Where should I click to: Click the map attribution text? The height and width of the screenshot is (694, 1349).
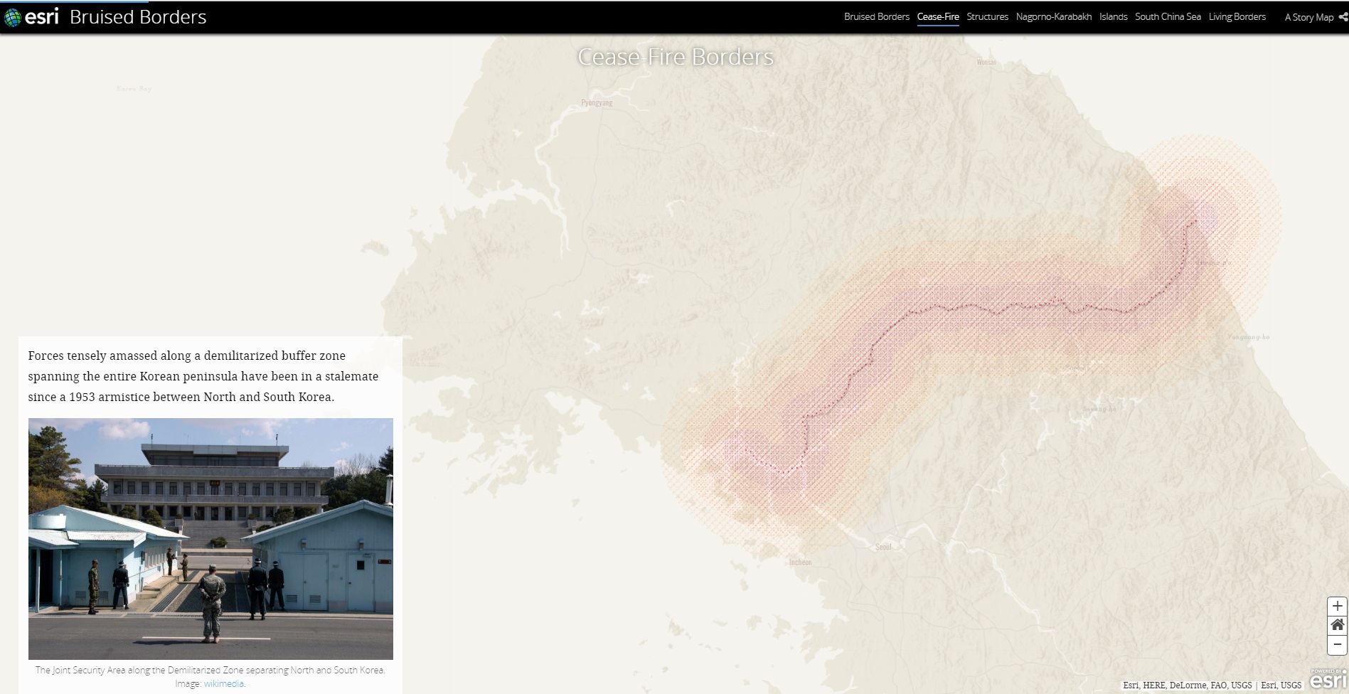pyautogui.click(x=1211, y=685)
